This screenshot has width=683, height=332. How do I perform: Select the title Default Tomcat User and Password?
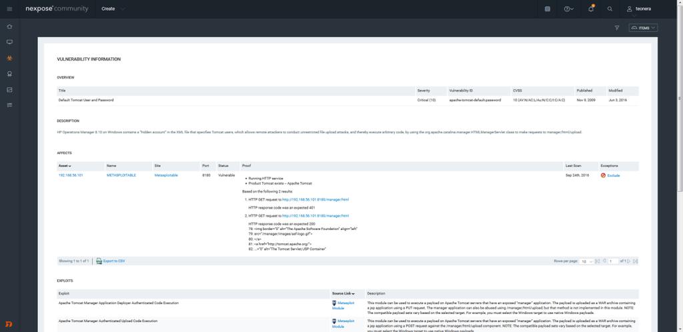click(x=86, y=100)
